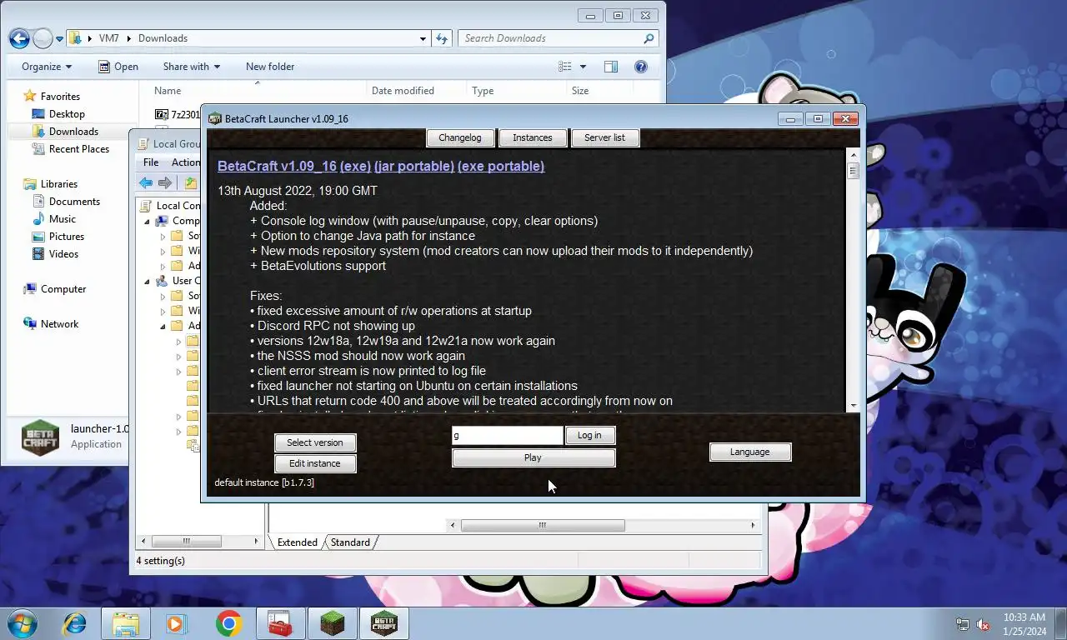
Task: Sort files by Date modified column
Action: tap(417, 91)
